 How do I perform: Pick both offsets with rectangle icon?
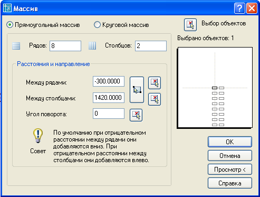tap(137, 90)
